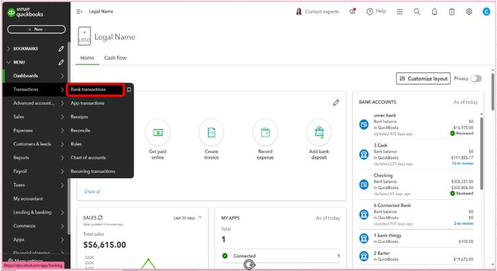497x271 pixels.
Task: Open the Record expense shortcut
Action: tap(265, 132)
